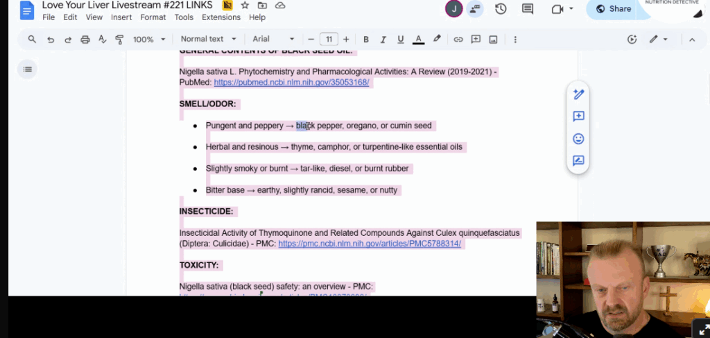The height and width of the screenshot is (338, 710).
Task: Click the insert image toolbar icon
Action: [x=493, y=40]
